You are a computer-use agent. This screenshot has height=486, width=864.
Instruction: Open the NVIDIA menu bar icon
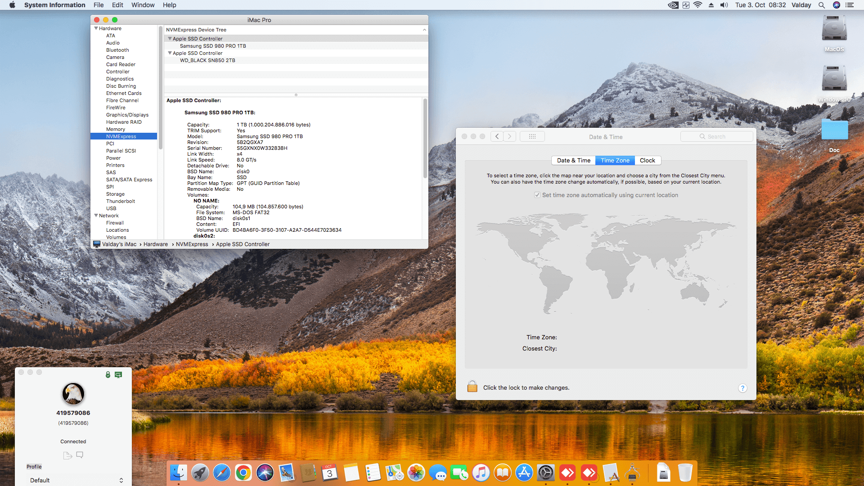(x=673, y=5)
